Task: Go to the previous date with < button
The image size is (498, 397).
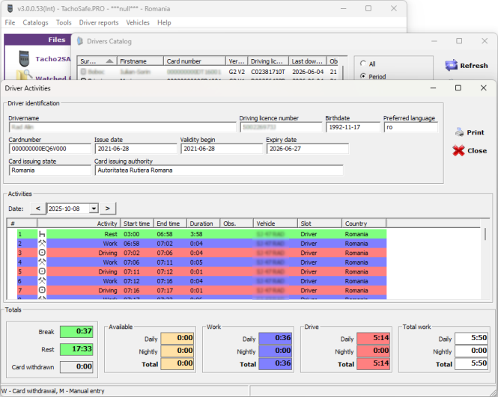Action: [x=38, y=209]
